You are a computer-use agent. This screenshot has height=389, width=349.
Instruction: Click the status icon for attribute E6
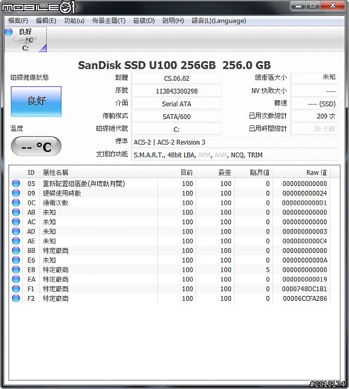pos(16,260)
